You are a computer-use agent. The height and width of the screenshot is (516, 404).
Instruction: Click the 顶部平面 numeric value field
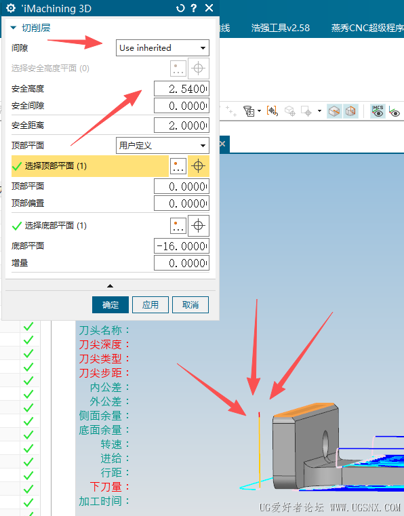click(x=182, y=186)
